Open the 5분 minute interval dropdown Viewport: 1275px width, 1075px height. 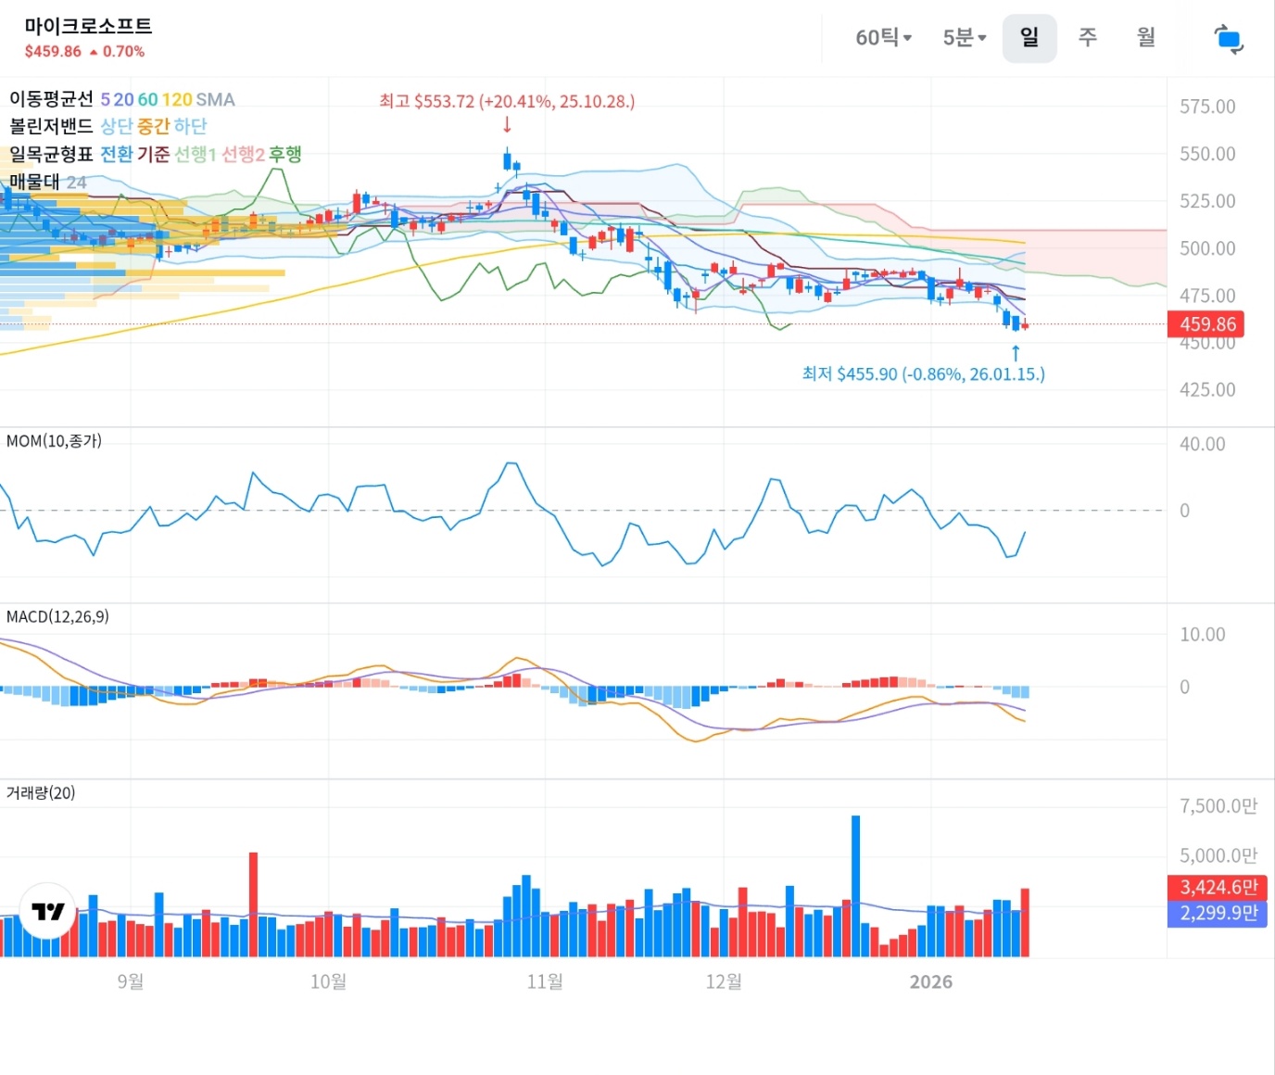(x=964, y=38)
